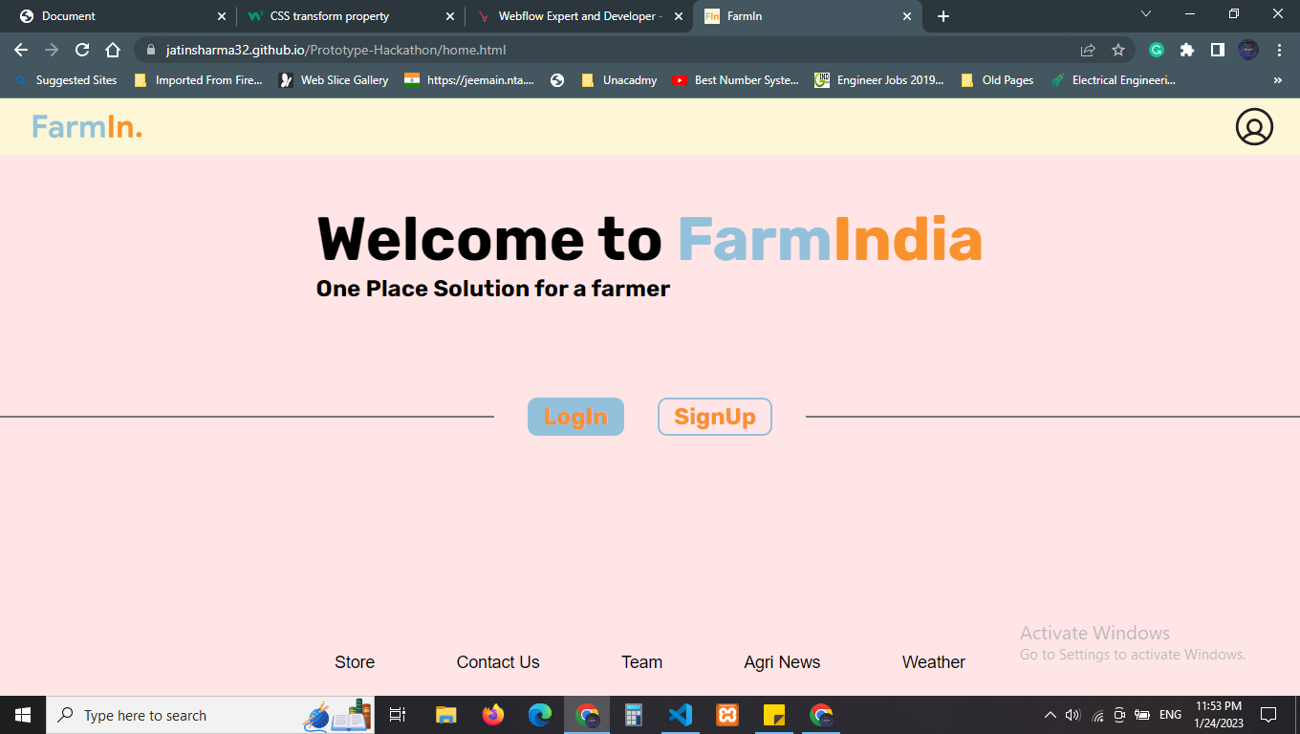Switch to the Webflow Expert and Developer tab
1300x734 pixels.
[x=579, y=16]
